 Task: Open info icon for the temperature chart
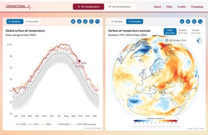[x=85, y=21]
